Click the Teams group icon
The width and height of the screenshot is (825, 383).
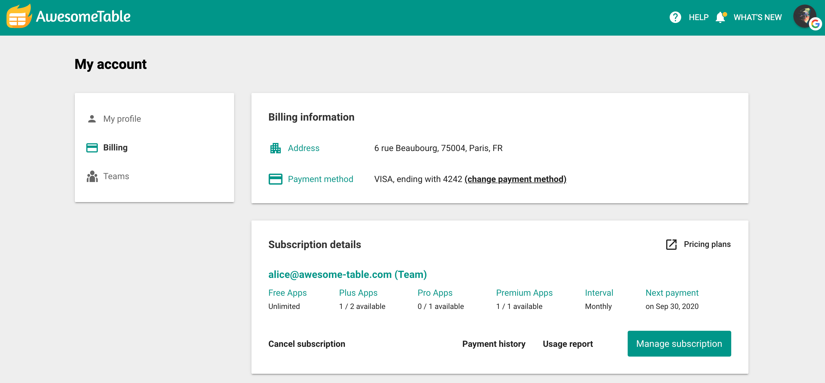(92, 176)
